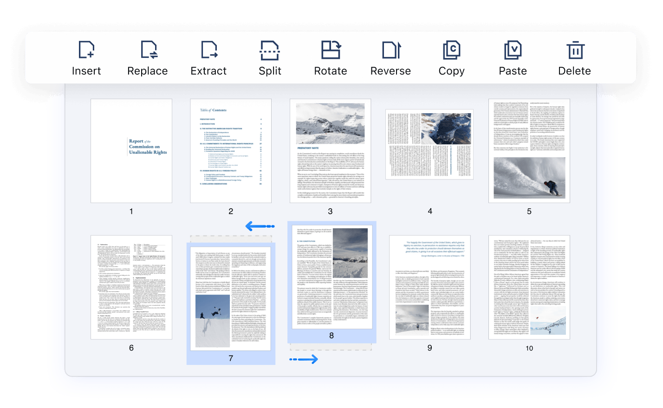Screen dimensions: 663x408
Task: Click the Extract pages icon
Action: tap(209, 51)
